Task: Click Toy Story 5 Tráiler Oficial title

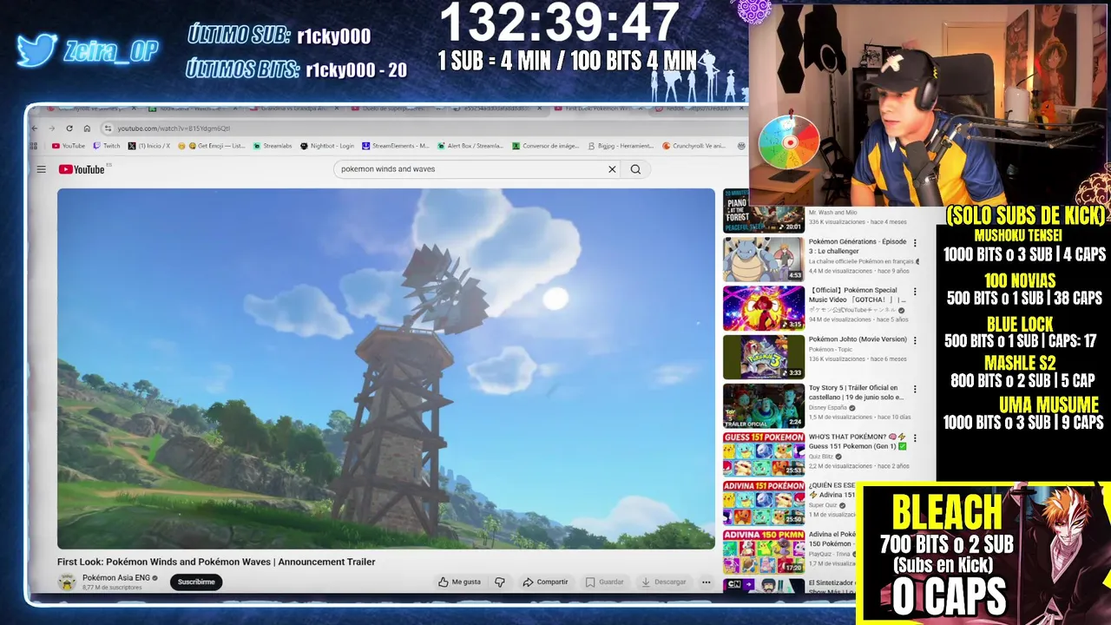Action: [x=857, y=392]
